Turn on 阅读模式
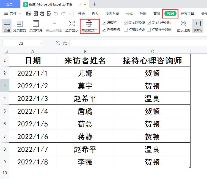Image resolution: width=207 pixels, height=179 pixels. tap(89, 26)
